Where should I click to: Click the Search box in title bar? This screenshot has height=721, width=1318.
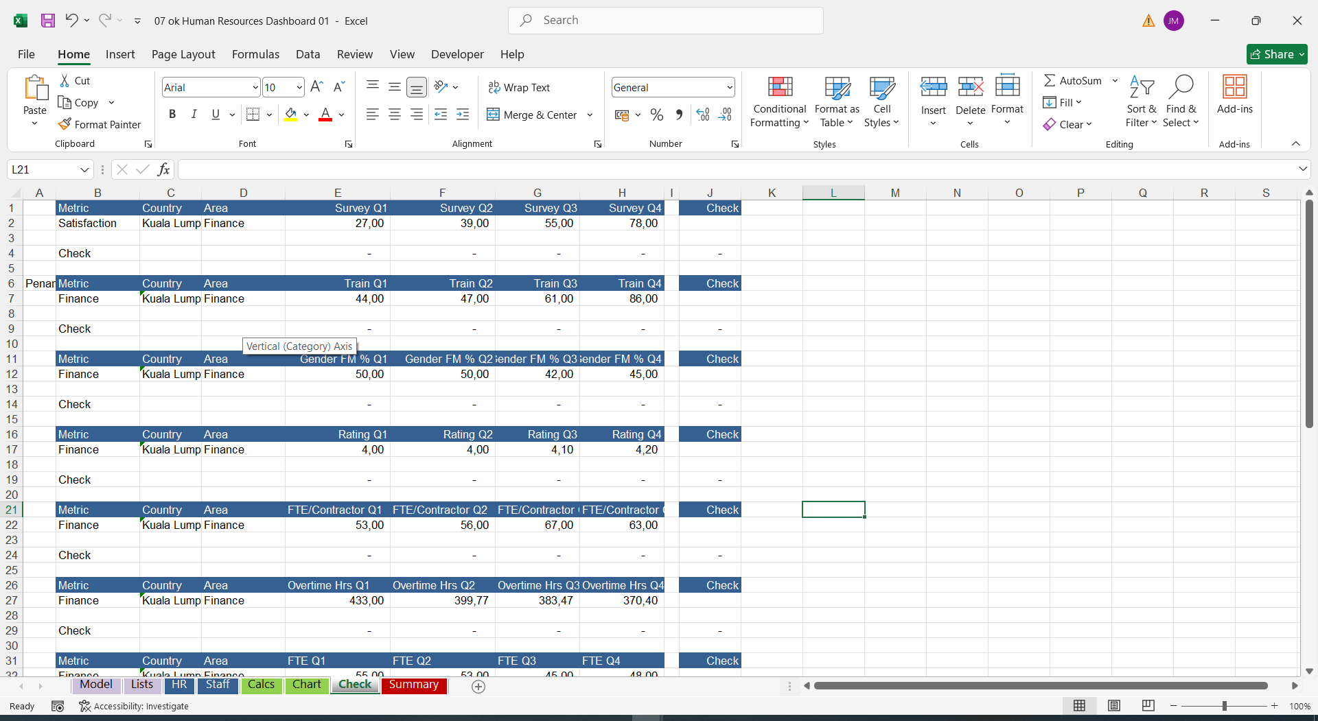click(x=665, y=21)
